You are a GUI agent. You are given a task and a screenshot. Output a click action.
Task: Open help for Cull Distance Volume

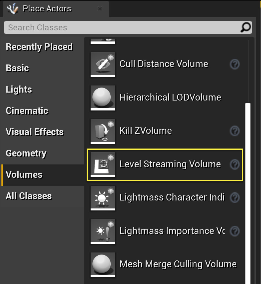[x=235, y=64]
